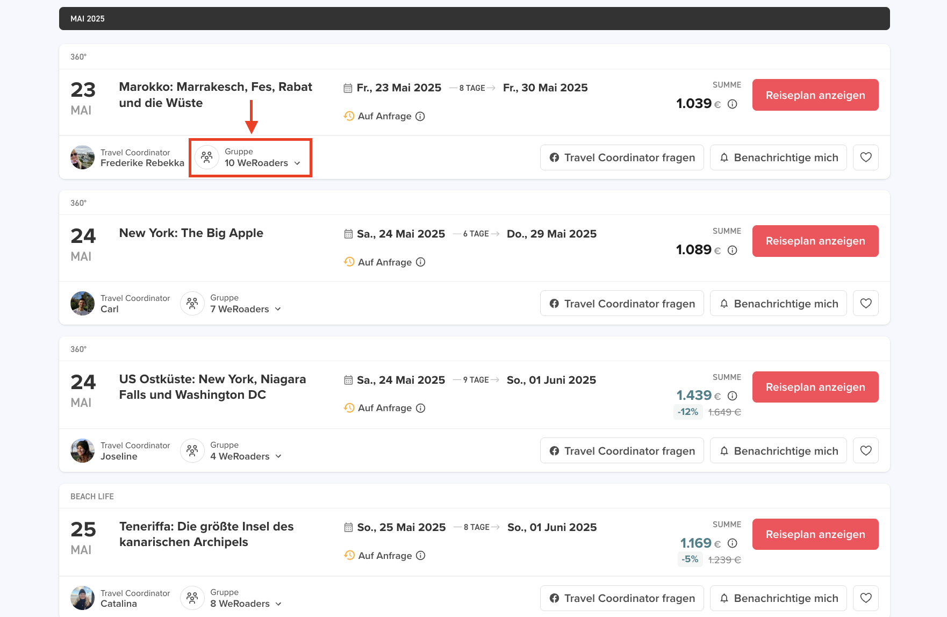Click Reiseplan anzeigen for Teneriffa trip

pyautogui.click(x=815, y=534)
